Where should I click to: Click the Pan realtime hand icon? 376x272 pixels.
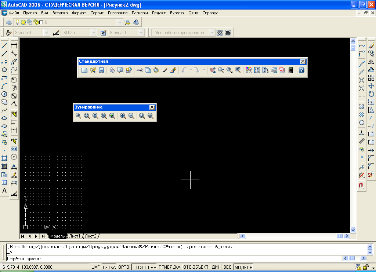point(213,70)
